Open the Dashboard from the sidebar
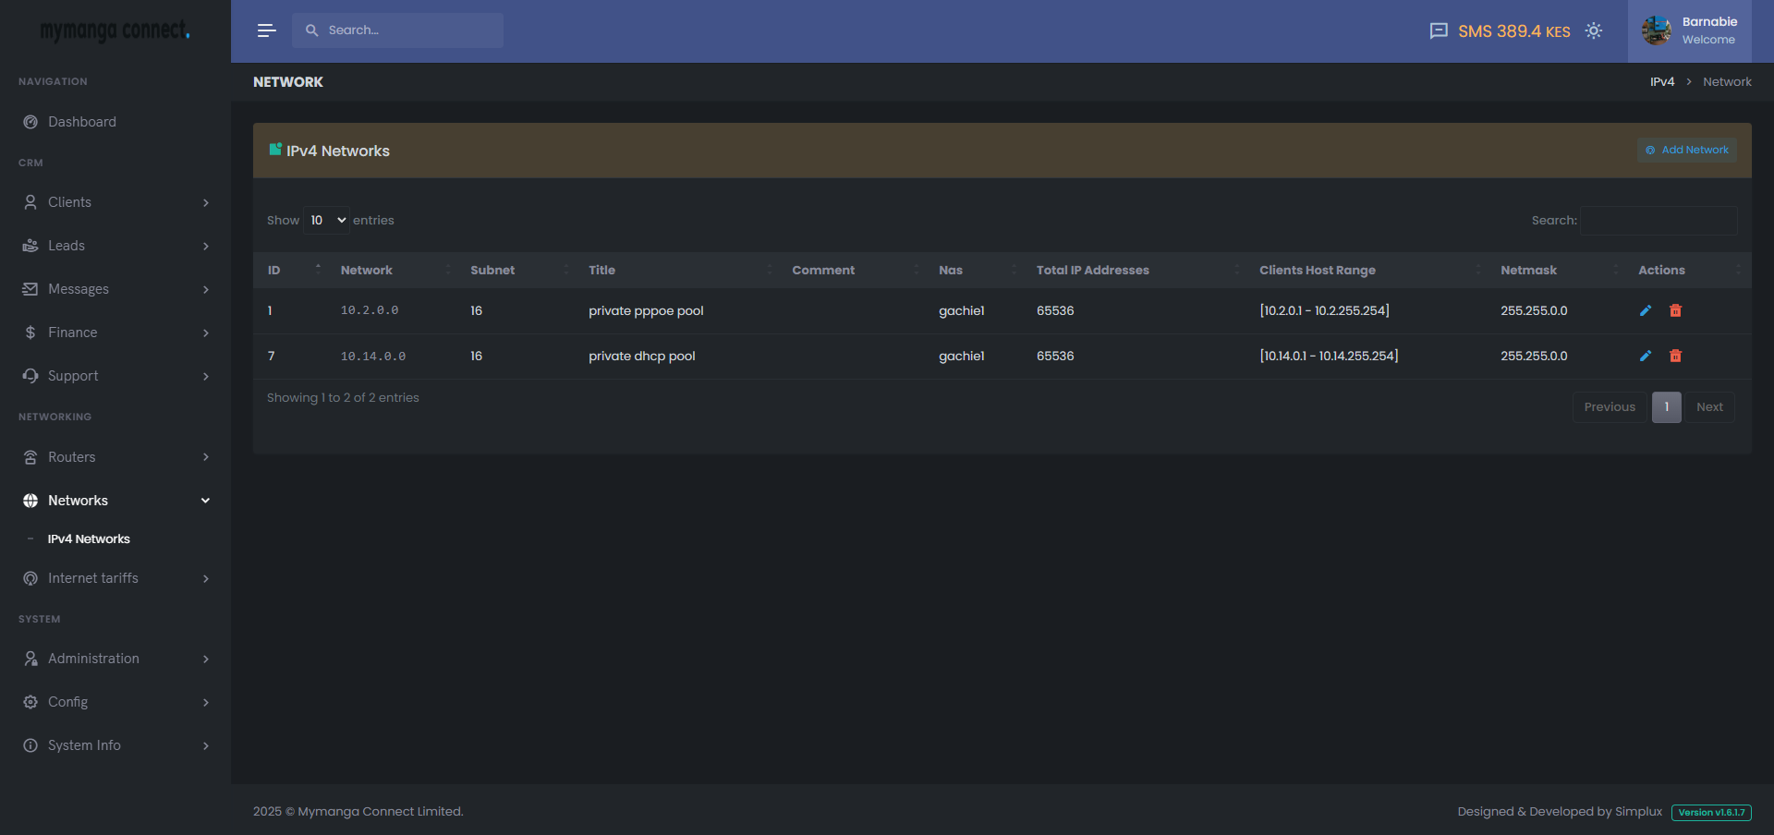This screenshot has height=835, width=1774. (82, 122)
